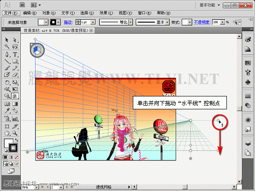
Task: Enable Draw Normal mode
Action: [6, 163]
